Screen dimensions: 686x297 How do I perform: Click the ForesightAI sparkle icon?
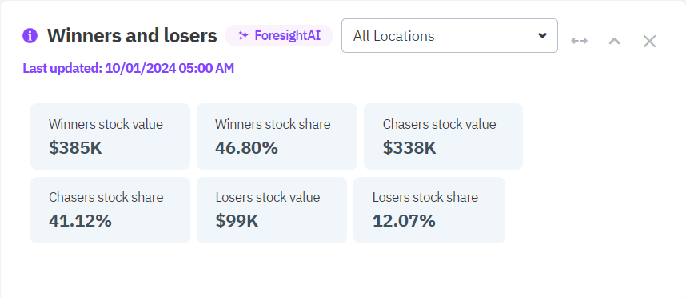pyautogui.click(x=243, y=36)
